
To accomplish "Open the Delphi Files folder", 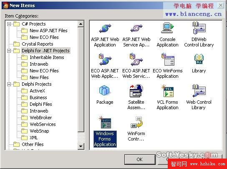I will 40,104.
